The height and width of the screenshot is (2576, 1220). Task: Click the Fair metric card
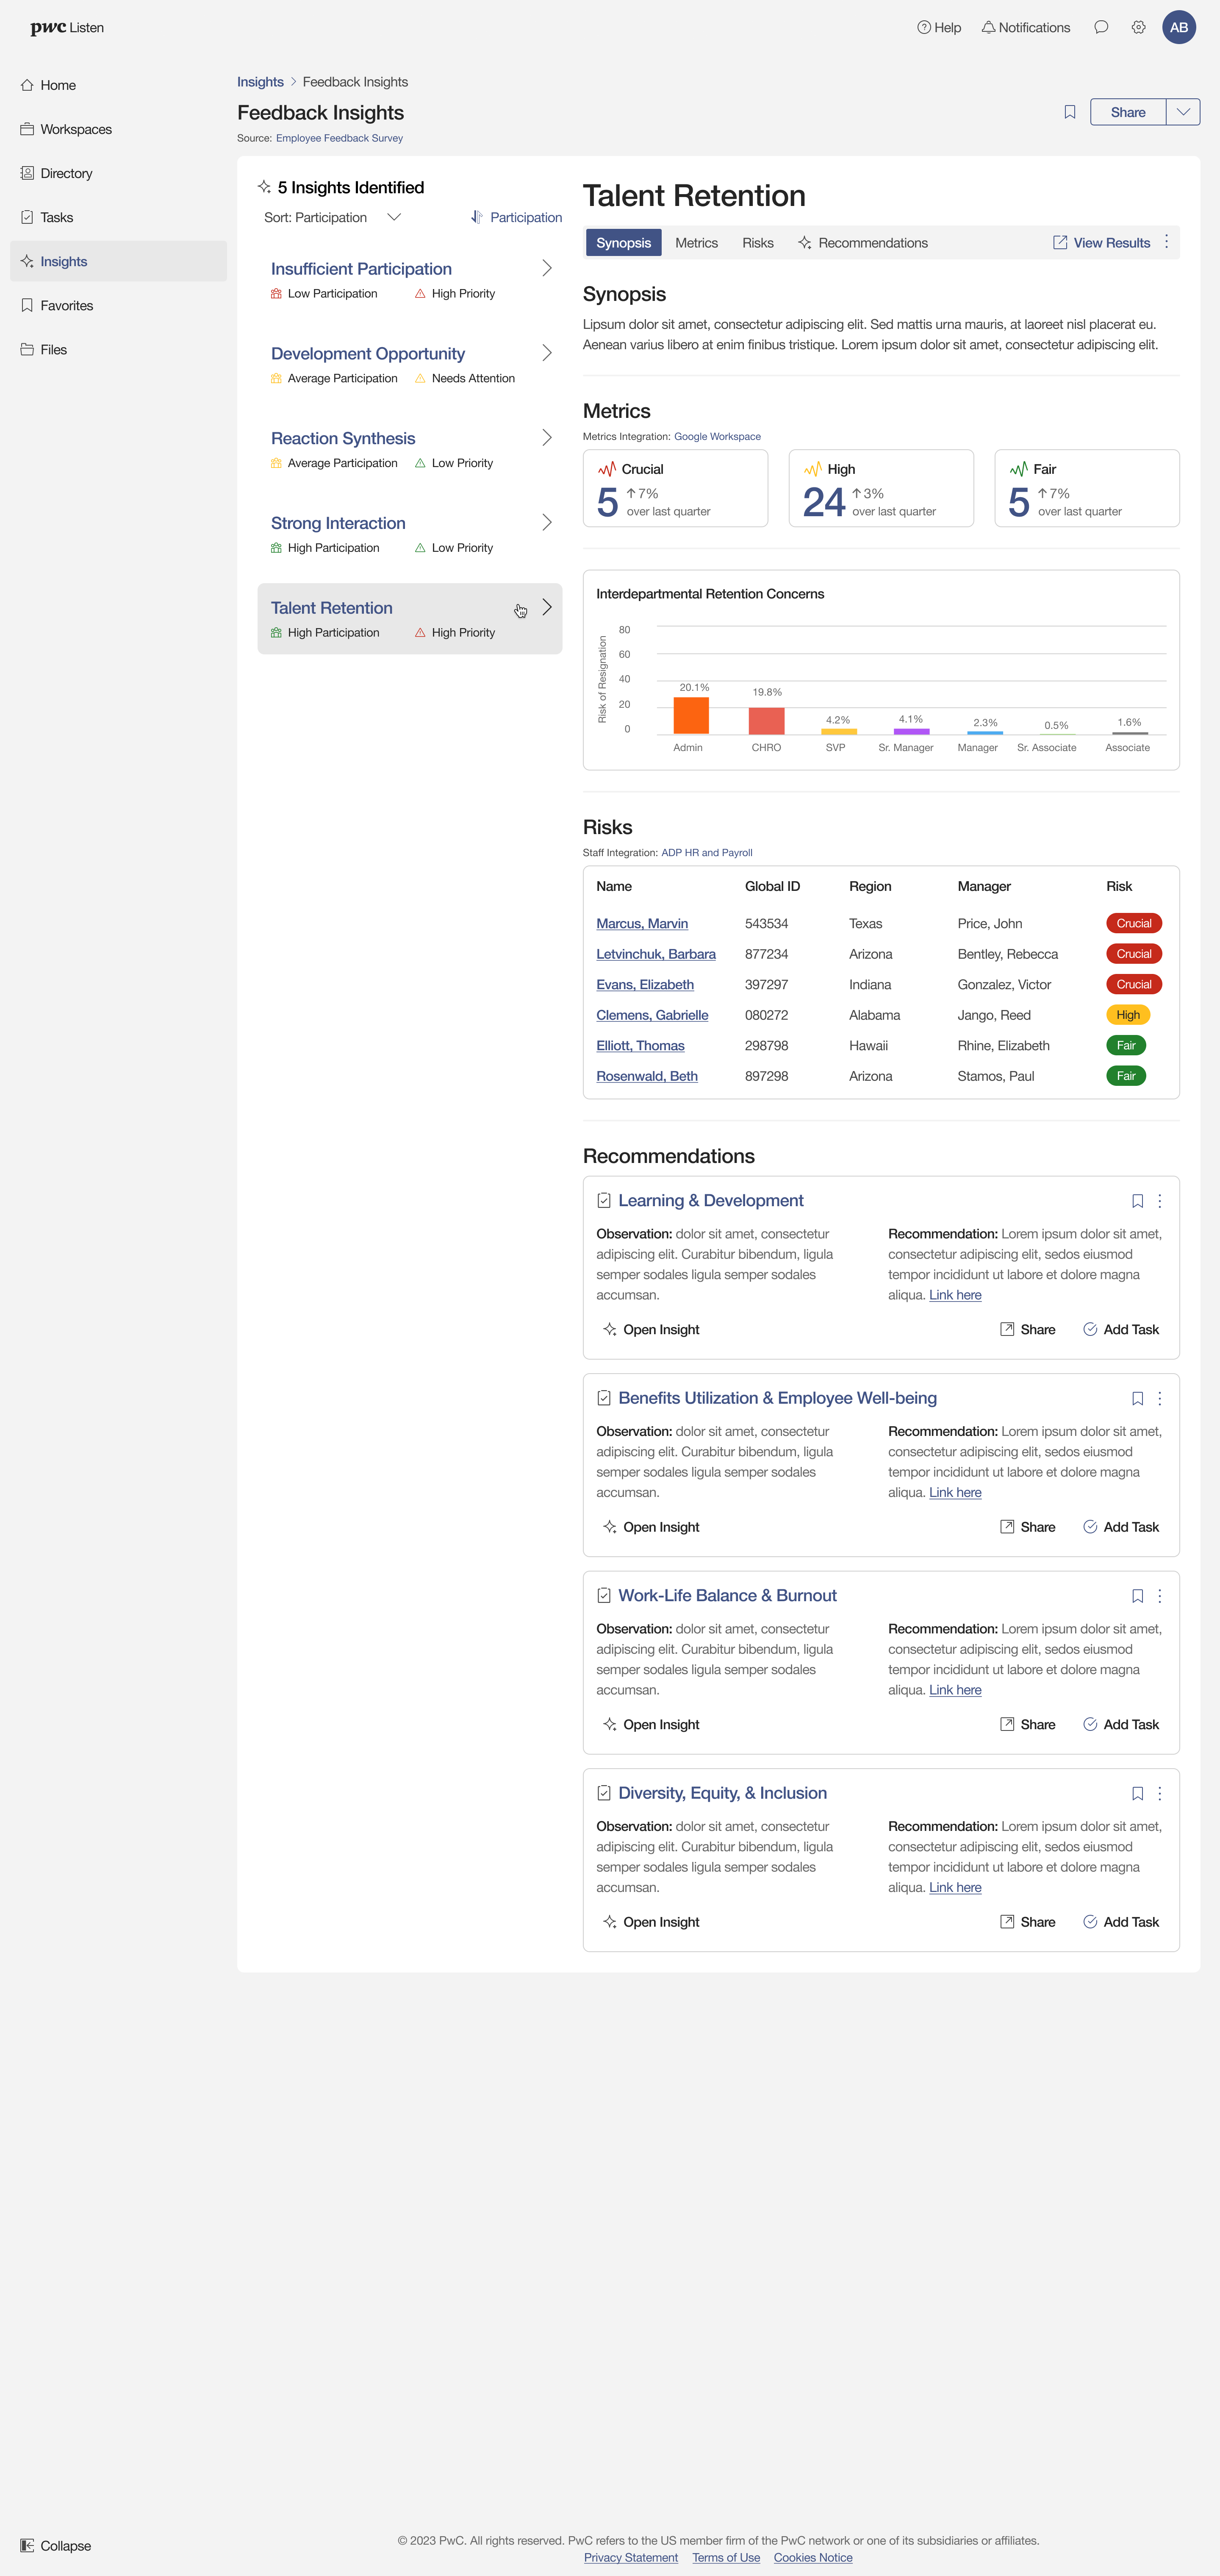(1087, 488)
